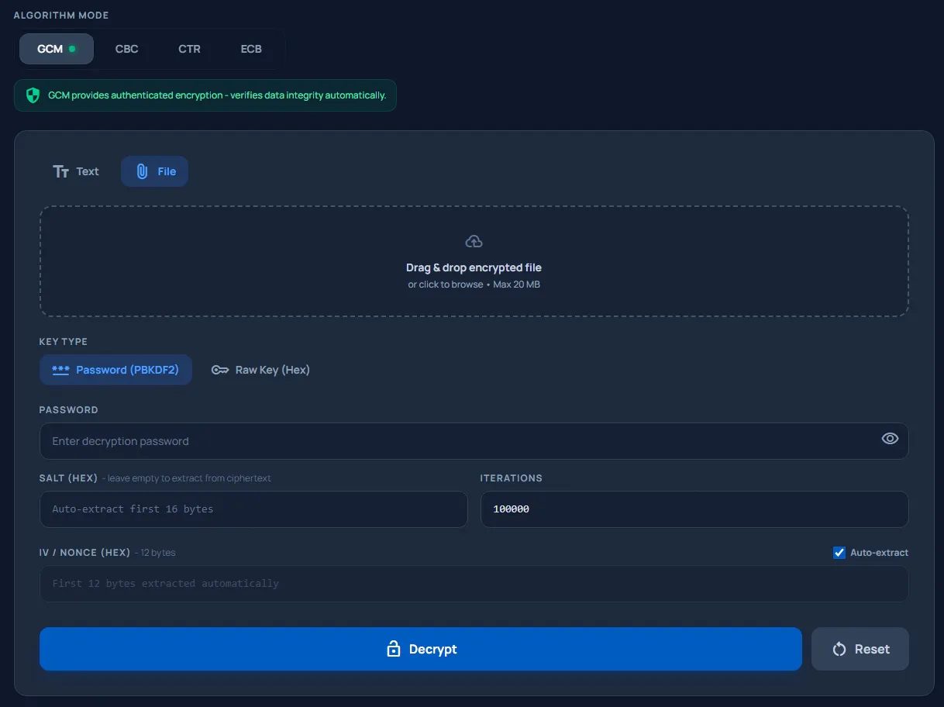Image resolution: width=944 pixels, height=707 pixels.
Task: Focus the decryption password field
Action: pos(474,441)
